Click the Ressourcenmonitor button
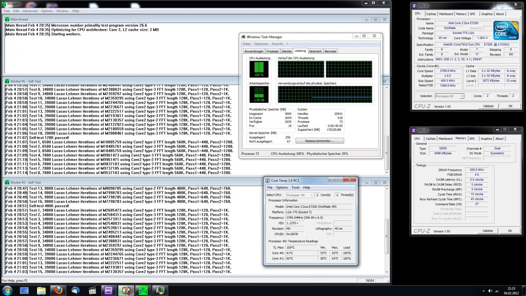 320,141
